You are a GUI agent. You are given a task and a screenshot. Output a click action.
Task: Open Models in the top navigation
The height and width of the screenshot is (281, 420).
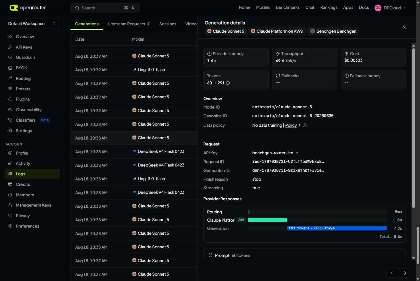click(x=263, y=7)
